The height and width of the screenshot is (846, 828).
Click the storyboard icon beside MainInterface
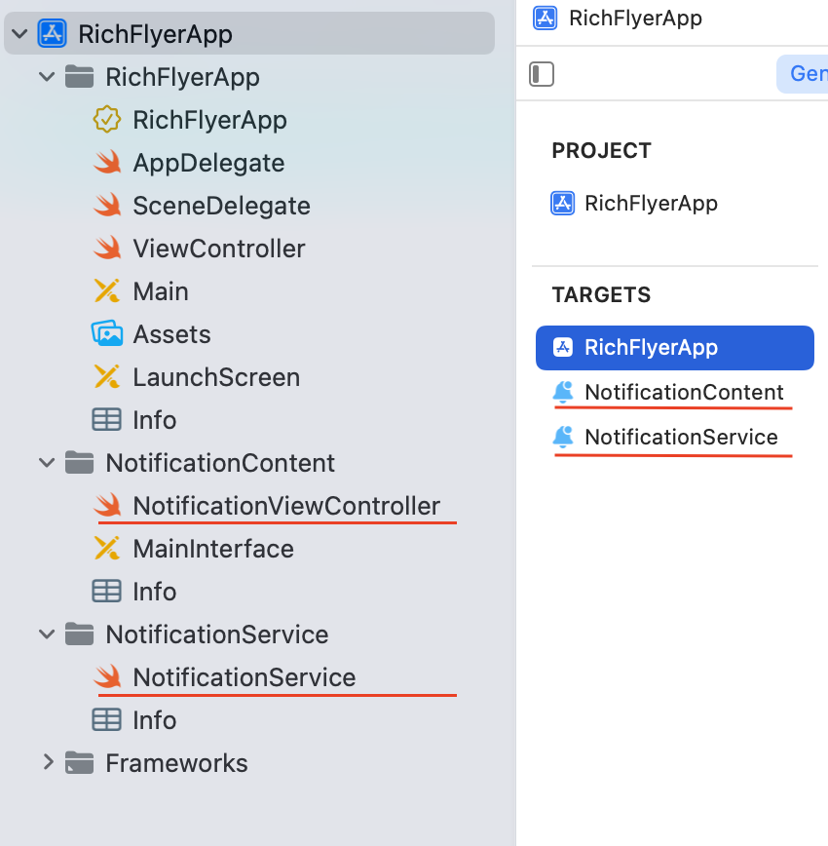point(107,549)
